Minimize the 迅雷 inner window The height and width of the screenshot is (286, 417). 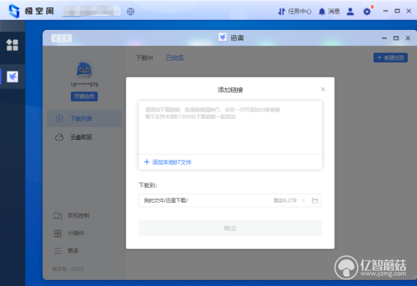coord(384,38)
